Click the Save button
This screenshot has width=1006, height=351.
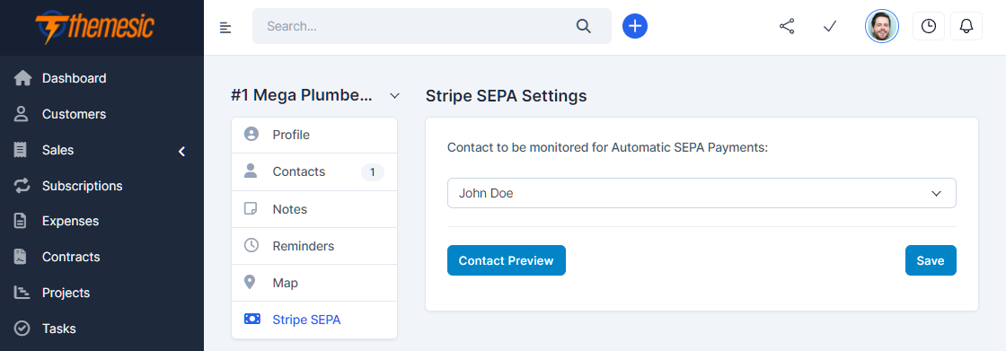(x=931, y=260)
